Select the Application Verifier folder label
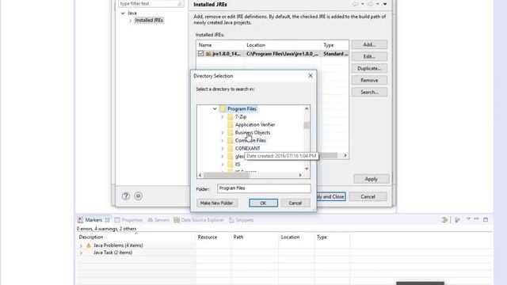Screen dimensions: 507x285 tap(255, 125)
